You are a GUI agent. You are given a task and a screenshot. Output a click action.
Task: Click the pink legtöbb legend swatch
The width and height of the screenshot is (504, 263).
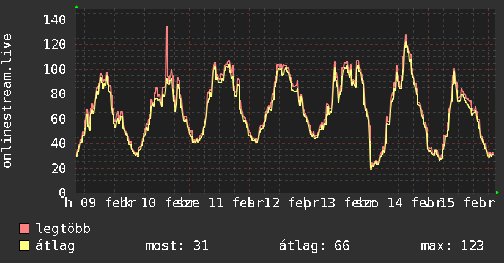click(24, 228)
